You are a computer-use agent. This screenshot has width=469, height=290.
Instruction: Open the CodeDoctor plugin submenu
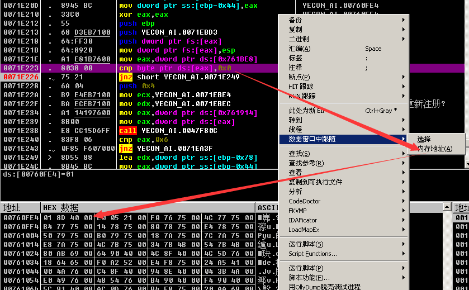[x=305, y=201]
